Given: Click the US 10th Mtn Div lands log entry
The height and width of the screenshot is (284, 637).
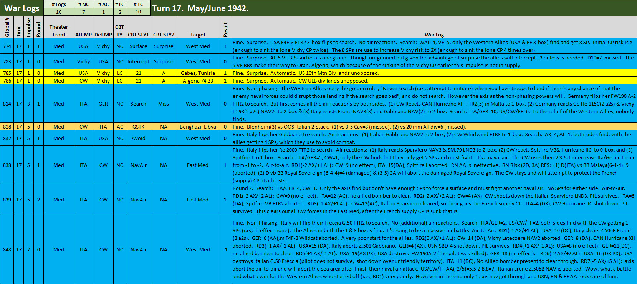Looking at the screenshot, I should [x=434, y=73].
